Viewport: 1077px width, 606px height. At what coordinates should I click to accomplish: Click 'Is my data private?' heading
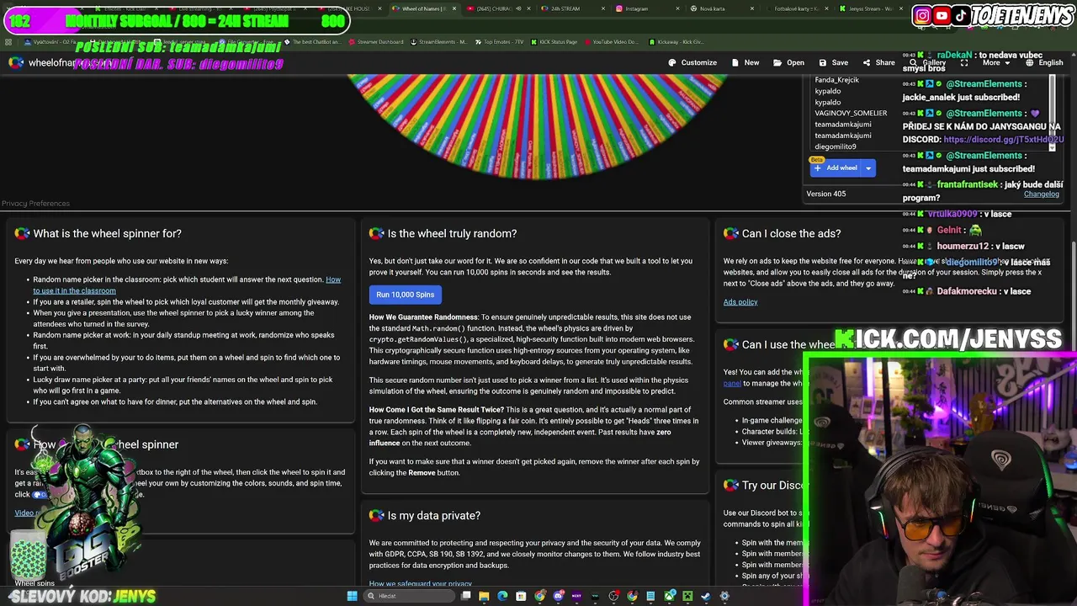click(433, 515)
